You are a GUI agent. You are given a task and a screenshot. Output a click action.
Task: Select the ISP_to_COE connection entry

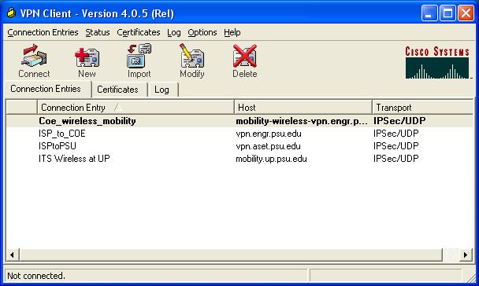pos(239,134)
